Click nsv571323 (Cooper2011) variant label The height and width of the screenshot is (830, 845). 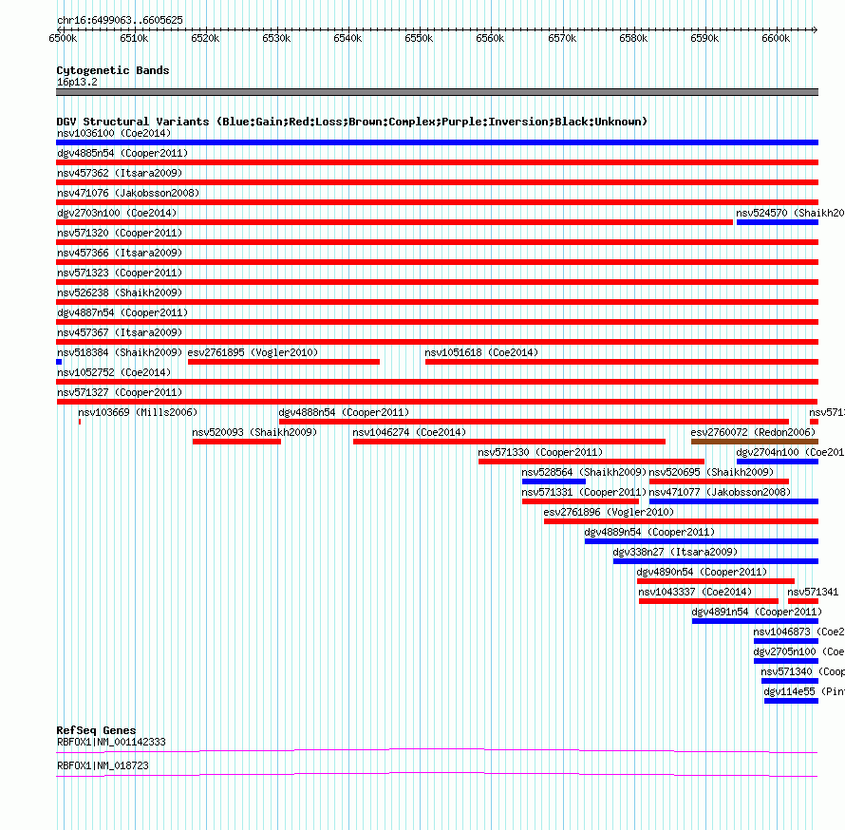120,273
